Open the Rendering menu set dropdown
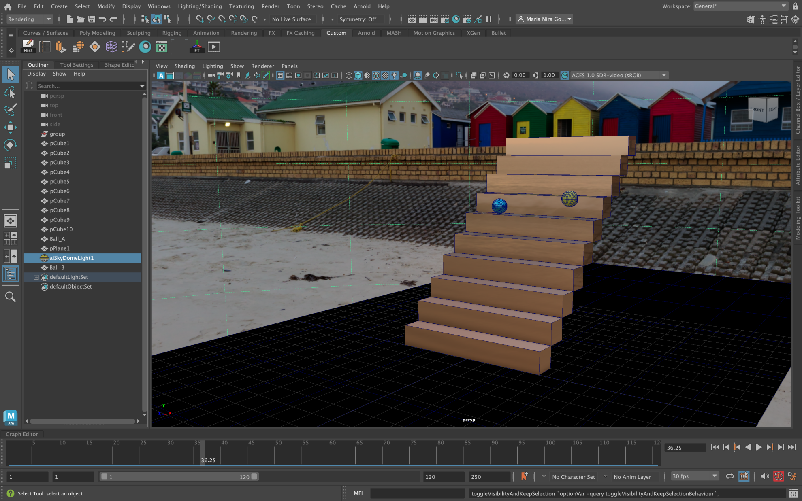The width and height of the screenshot is (802, 501). tap(30, 19)
